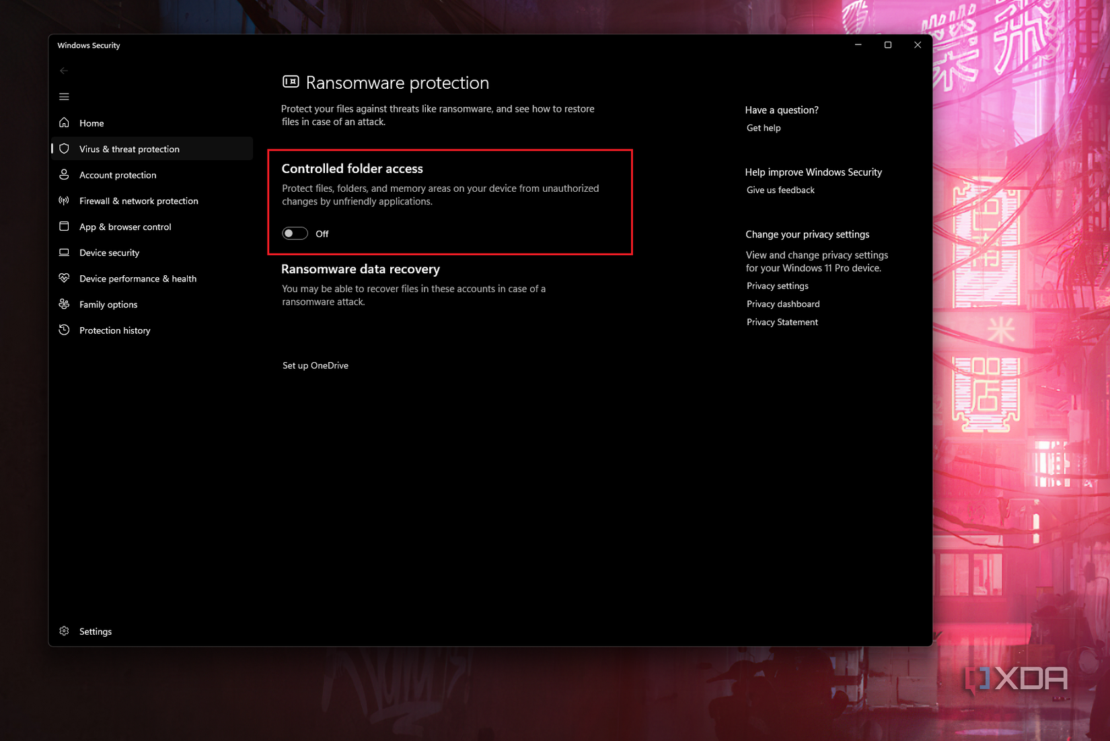The width and height of the screenshot is (1110, 741).
Task: Open the Privacy Statement link
Action: point(782,322)
